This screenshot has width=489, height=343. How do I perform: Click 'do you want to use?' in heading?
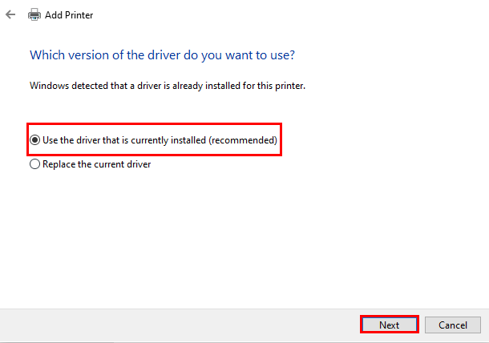click(239, 55)
